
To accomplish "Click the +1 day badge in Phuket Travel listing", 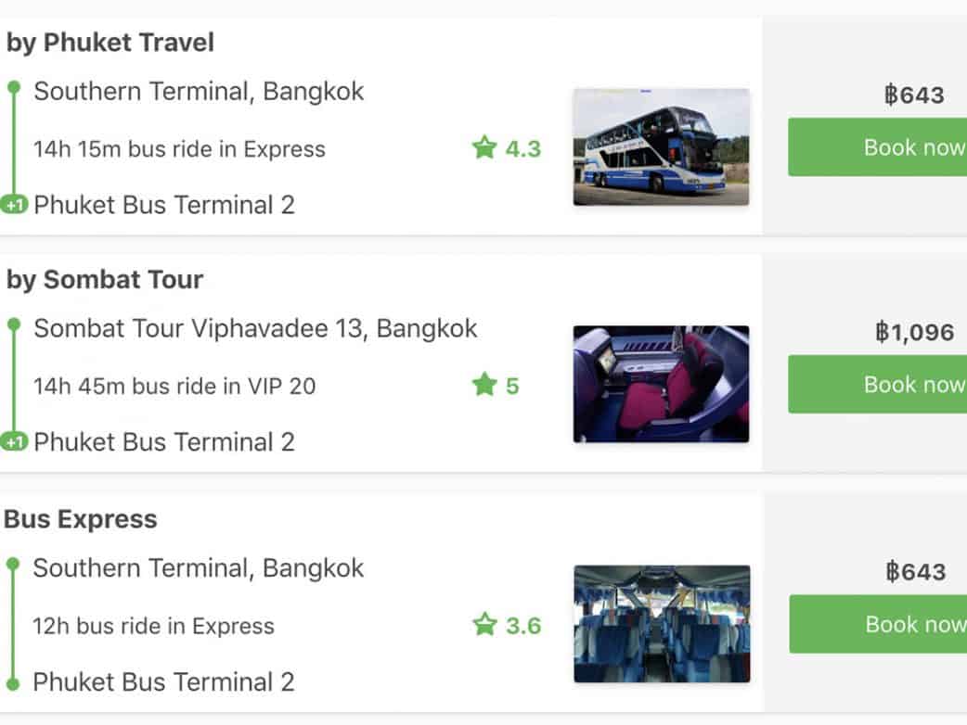I will 14,205.
